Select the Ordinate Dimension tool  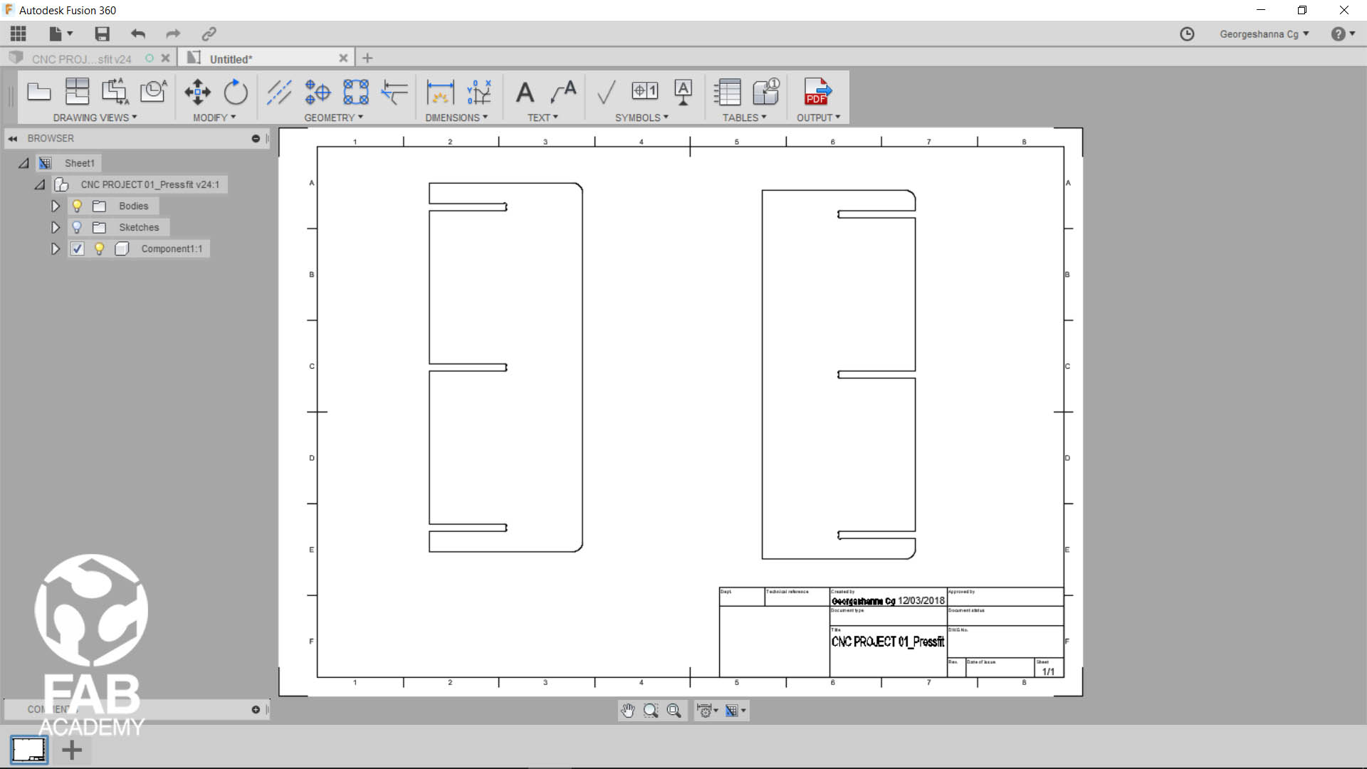click(x=479, y=92)
